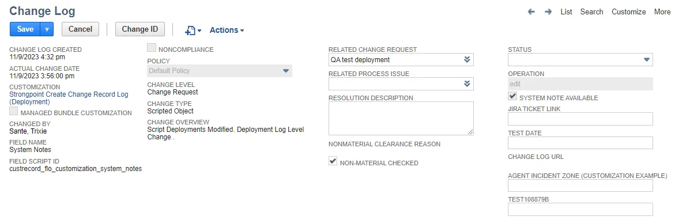This screenshot has height=220, width=675.
Task: Open the Policy dropdown arrow
Action: [x=286, y=71]
